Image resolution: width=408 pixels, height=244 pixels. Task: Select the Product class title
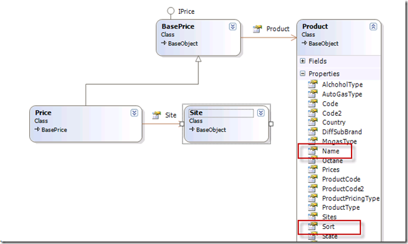(x=315, y=27)
